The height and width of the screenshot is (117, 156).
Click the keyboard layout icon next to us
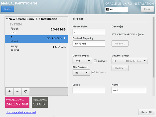[108, 9]
